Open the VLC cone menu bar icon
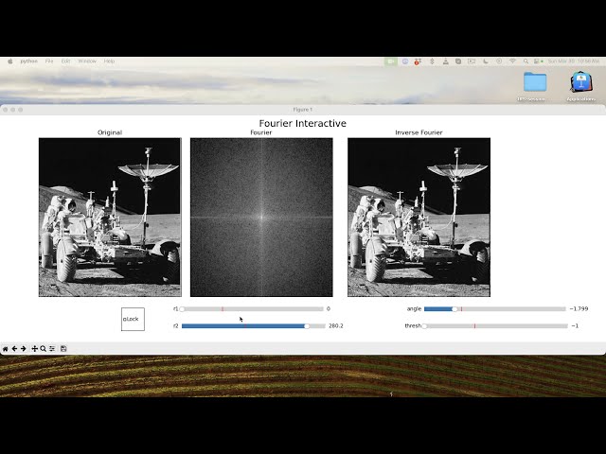 tap(445, 61)
